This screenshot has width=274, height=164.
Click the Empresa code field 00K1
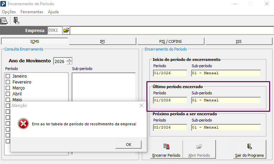pos(55,30)
